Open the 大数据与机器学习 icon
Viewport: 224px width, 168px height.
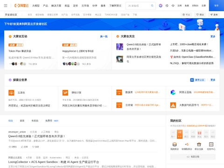(173, 105)
